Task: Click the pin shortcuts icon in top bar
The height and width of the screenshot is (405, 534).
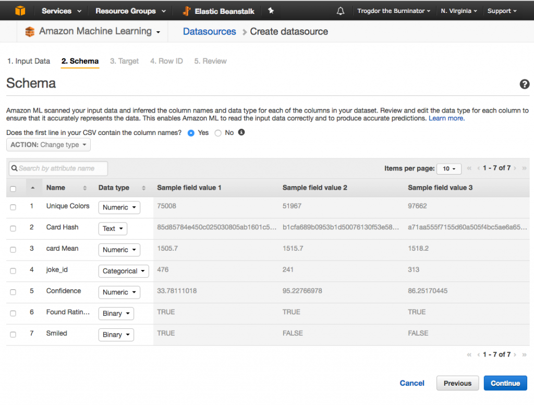Action: 271,11
